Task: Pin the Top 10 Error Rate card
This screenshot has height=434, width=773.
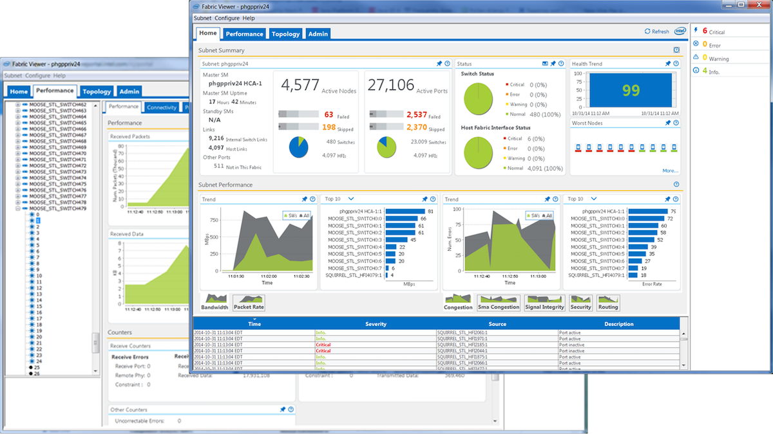Action: click(668, 199)
